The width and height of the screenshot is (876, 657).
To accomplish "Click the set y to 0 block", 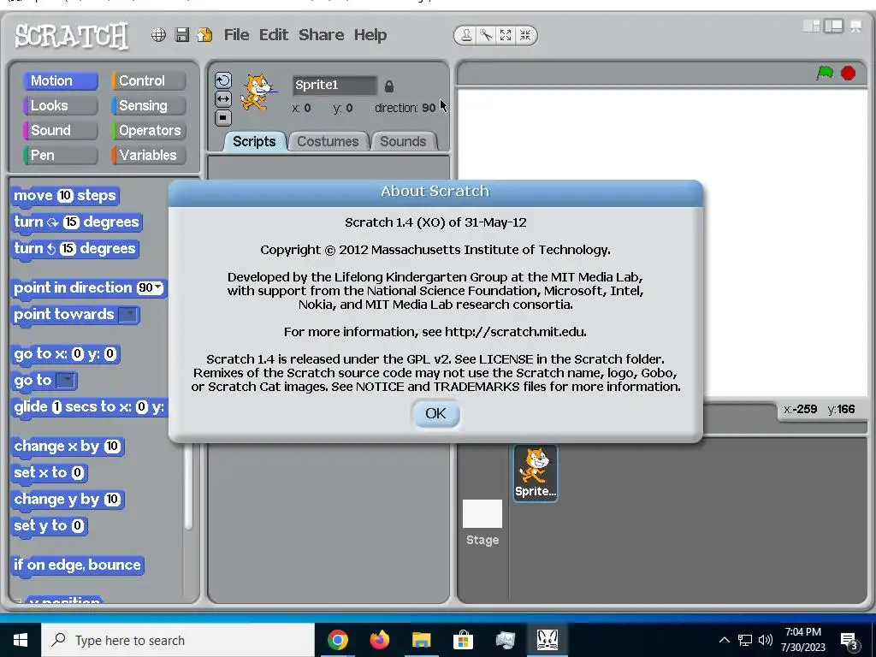I will point(49,526).
